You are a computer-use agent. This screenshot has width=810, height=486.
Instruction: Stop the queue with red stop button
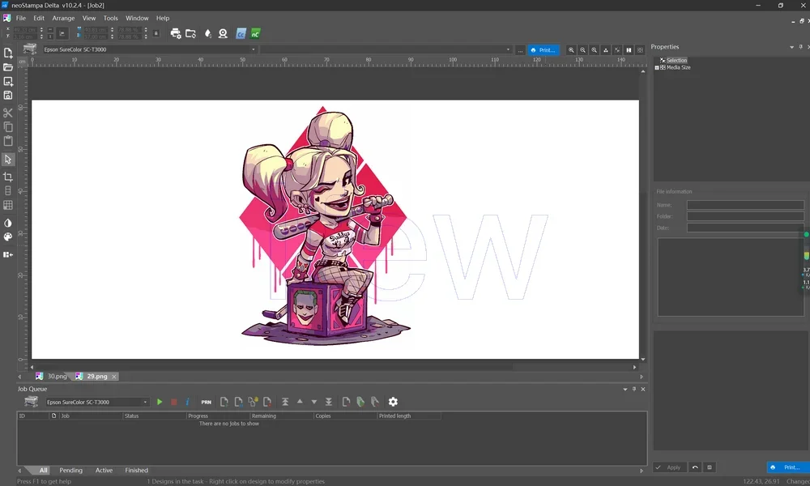(x=173, y=402)
